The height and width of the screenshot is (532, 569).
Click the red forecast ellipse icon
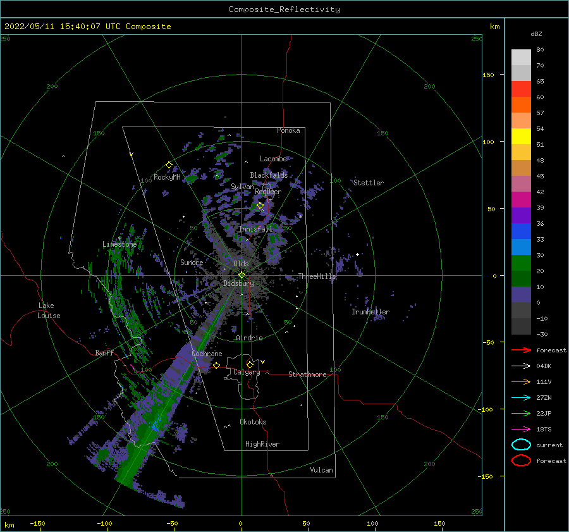(521, 461)
